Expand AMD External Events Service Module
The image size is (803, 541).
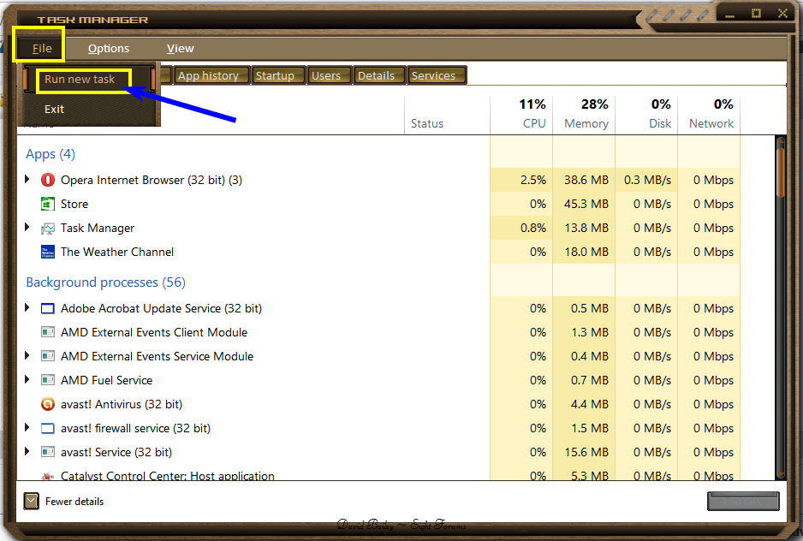[x=27, y=355]
